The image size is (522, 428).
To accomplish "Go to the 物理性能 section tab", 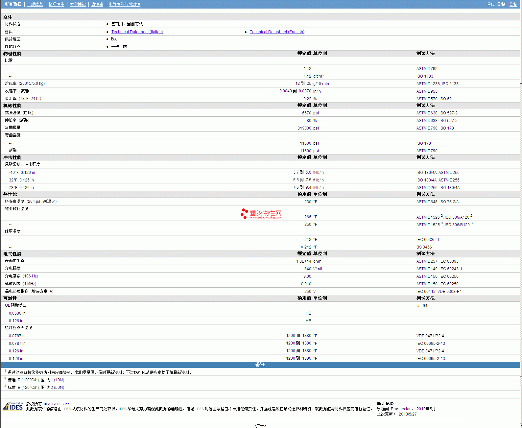I will 56,4.
